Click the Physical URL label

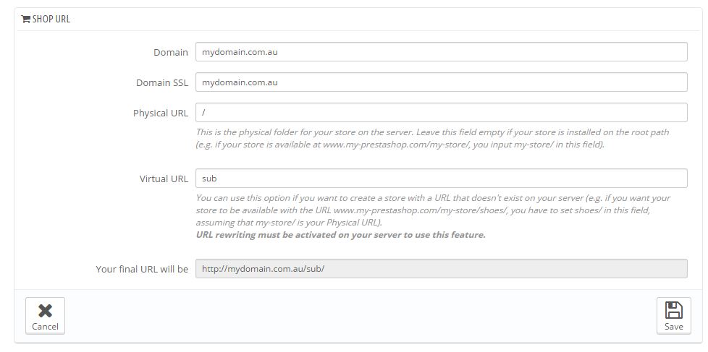point(160,113)
